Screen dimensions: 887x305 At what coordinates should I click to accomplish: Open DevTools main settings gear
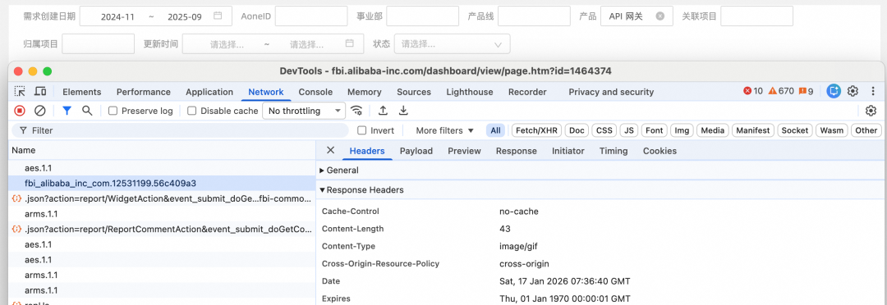click(853, 91)
